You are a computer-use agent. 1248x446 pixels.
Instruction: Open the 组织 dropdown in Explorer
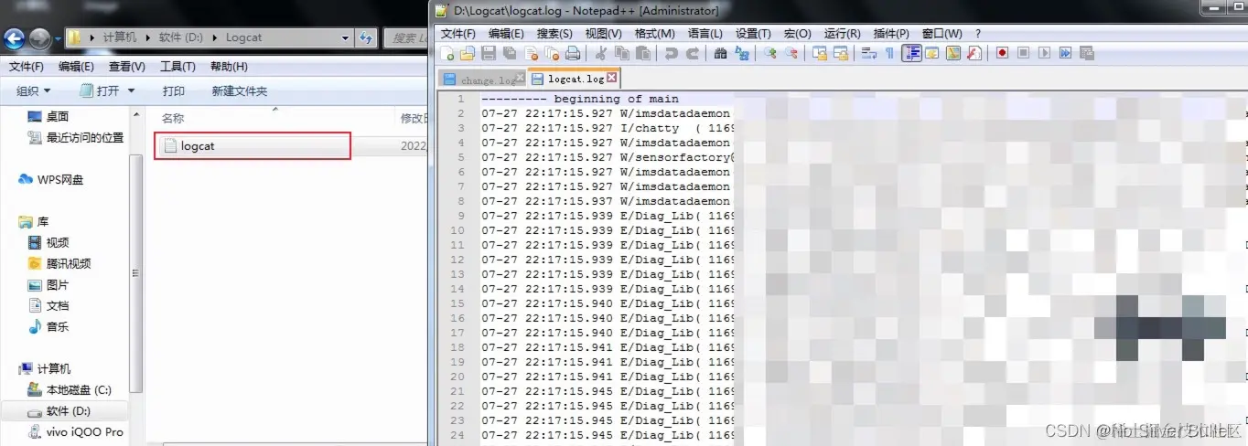(x=34, y=90)
